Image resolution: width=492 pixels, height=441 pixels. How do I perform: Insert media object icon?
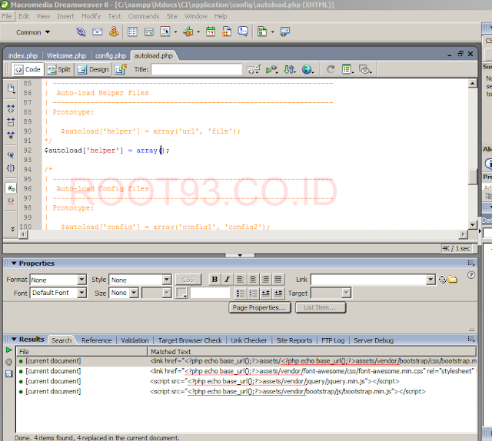pos(188,31)
